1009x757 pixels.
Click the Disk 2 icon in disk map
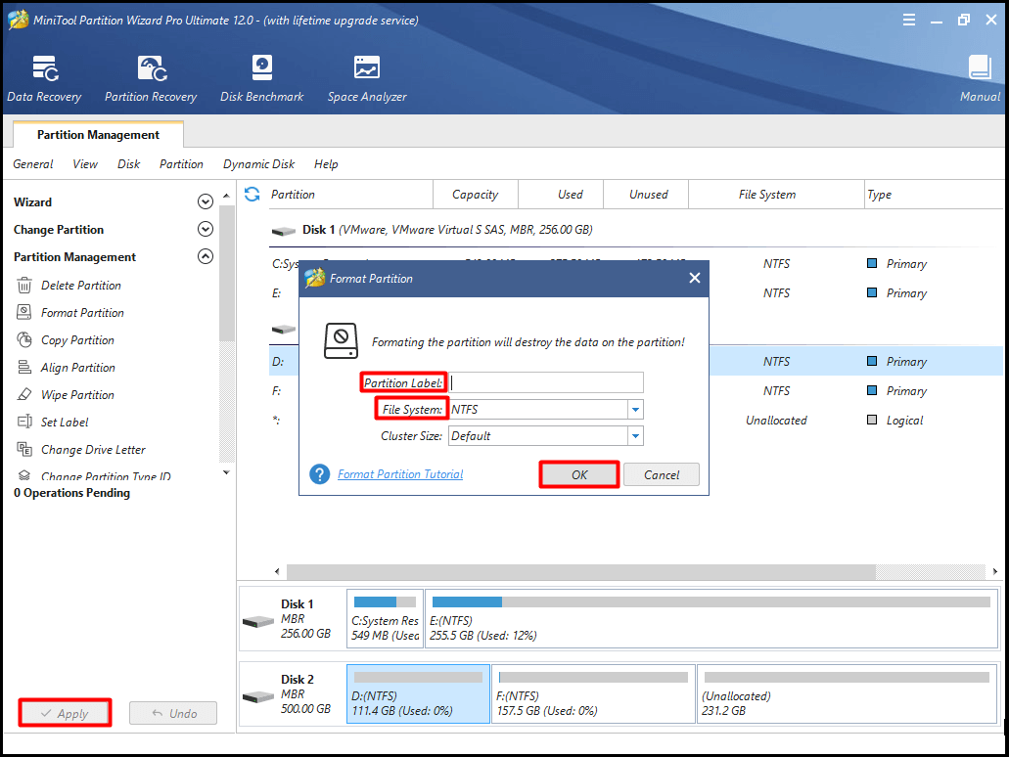pos(258,696)
